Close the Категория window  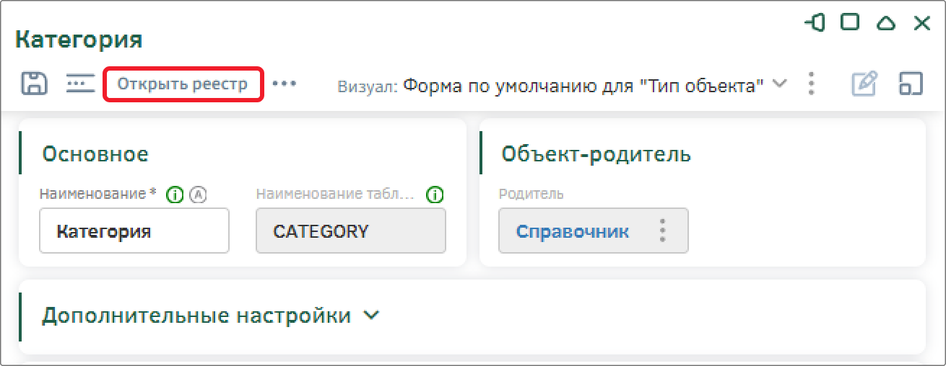click(922, 23)
